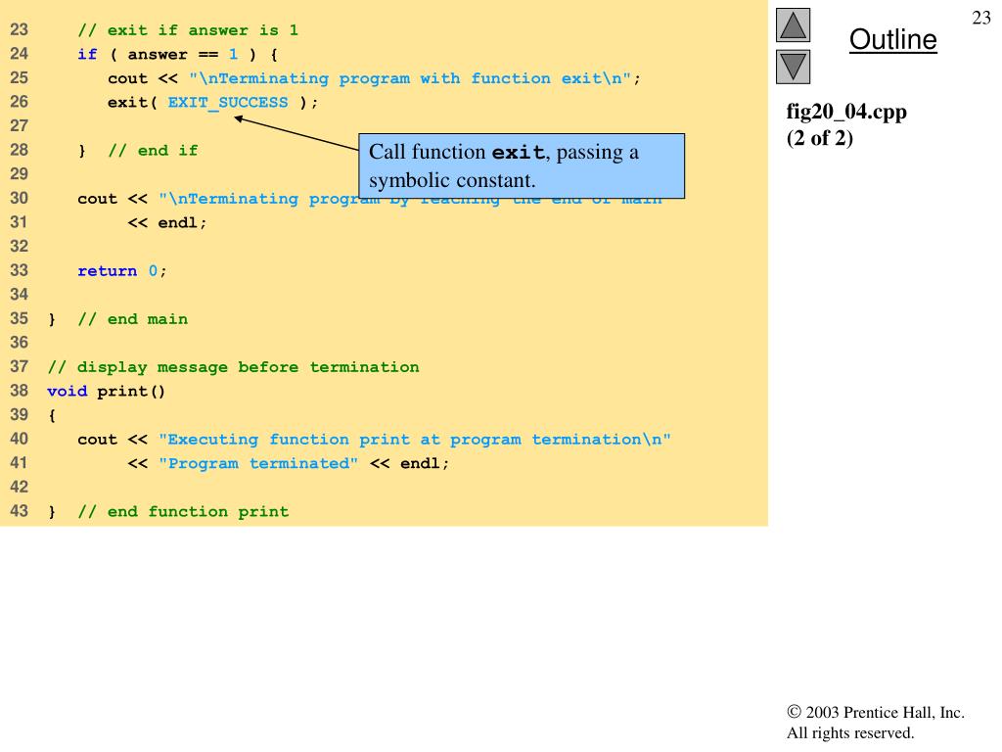Click "symbolic constant." in the callout box

point(452,181)
